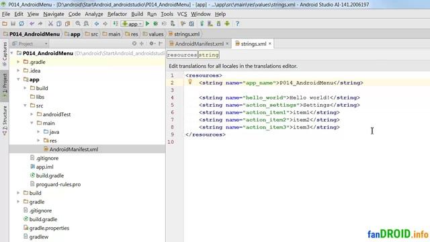Screen dimensions: 430x242
Task: Close the AndroidManifest.xml tab
Action: 227,44
